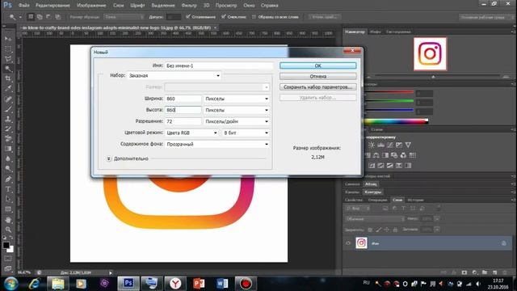517x291 pixels.
Task: Click the Add to selection mode icon
Action: pyautogui.click(x=40, y=17)
